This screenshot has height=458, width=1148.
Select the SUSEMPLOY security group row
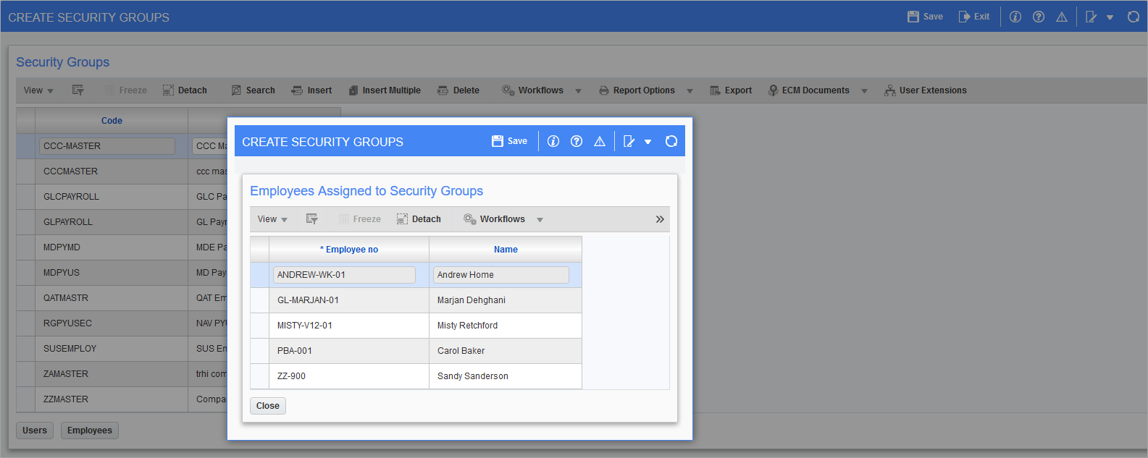122,349
